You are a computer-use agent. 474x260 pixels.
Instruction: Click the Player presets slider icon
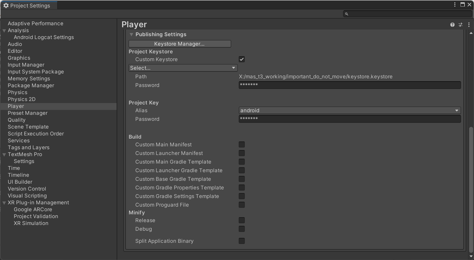coord(460,25)
